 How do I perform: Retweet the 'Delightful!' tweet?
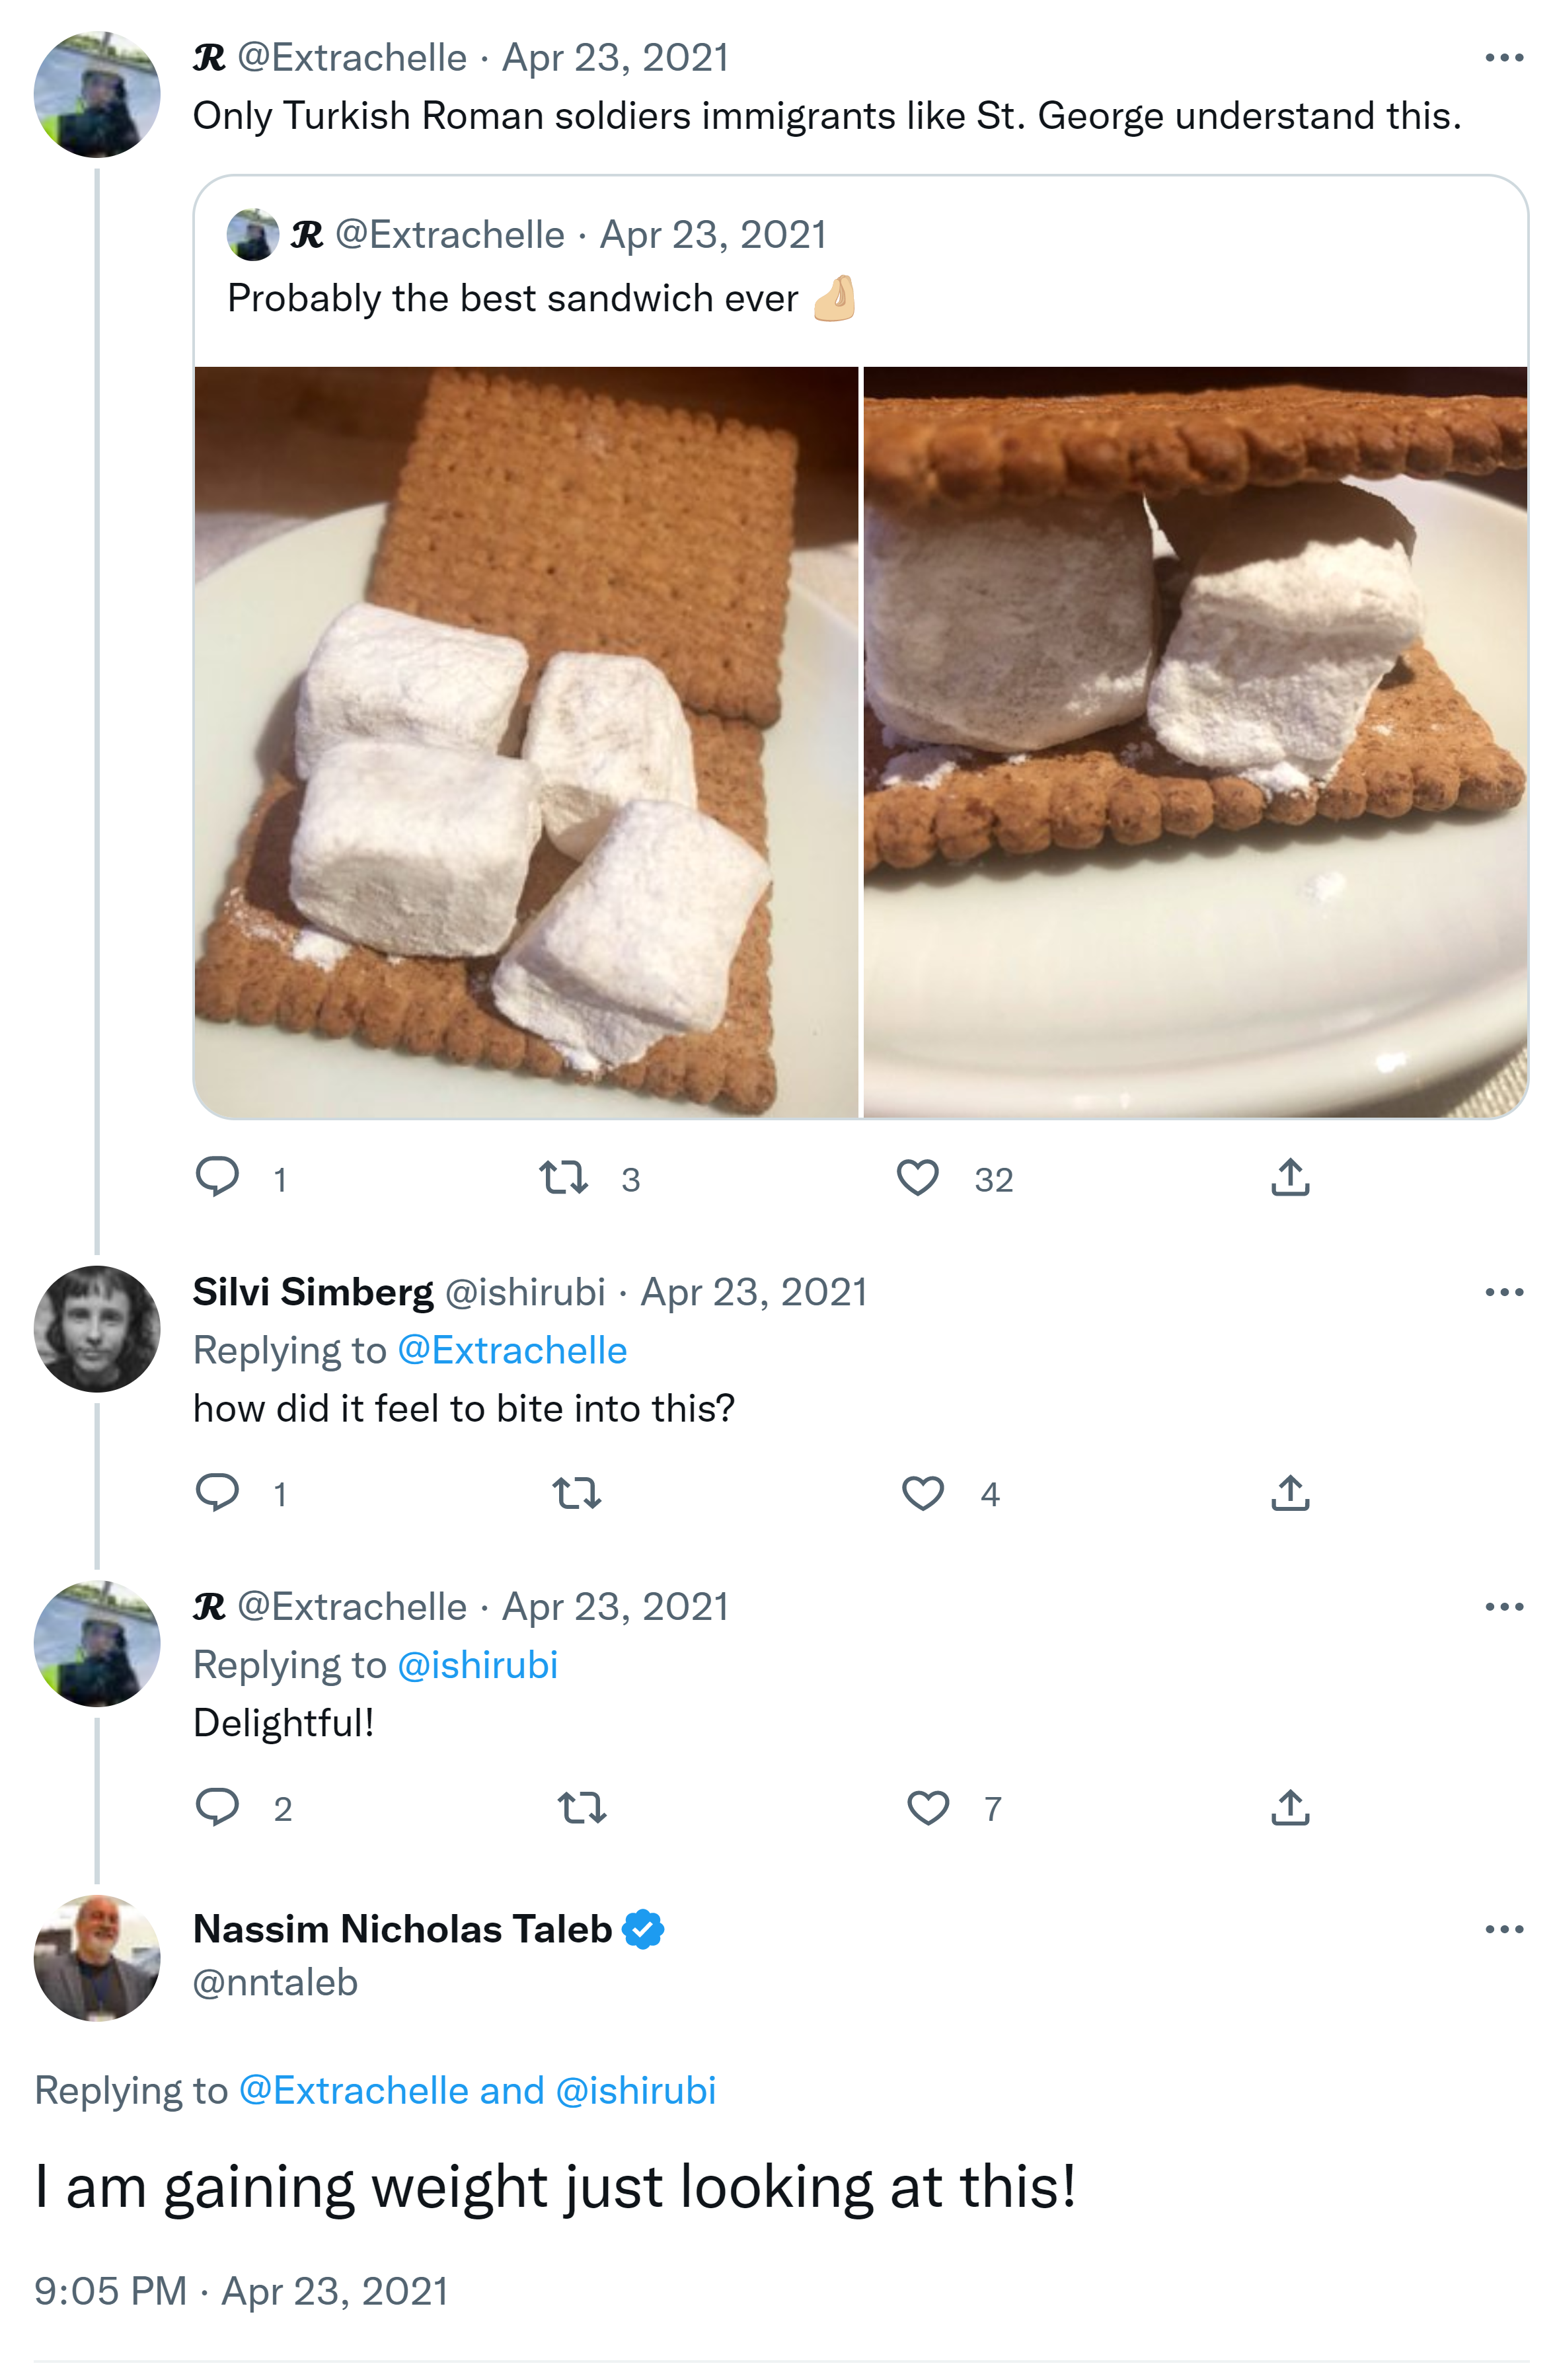582,1807
